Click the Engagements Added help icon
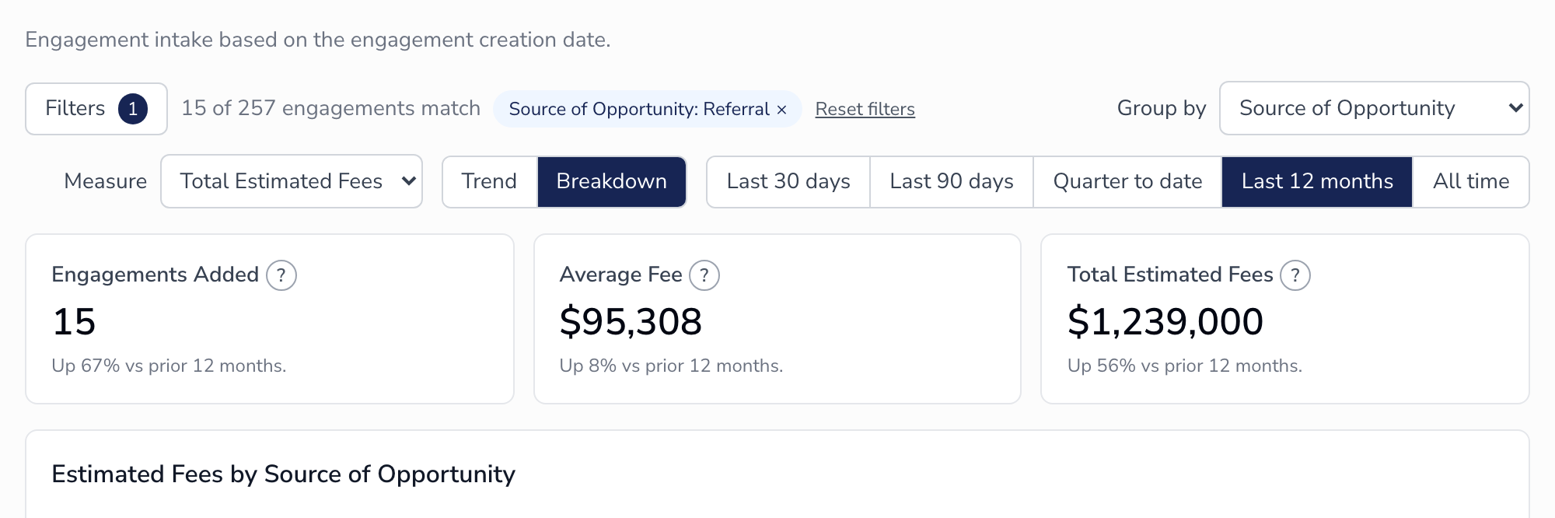1555x518 pixels. (281, 275)
